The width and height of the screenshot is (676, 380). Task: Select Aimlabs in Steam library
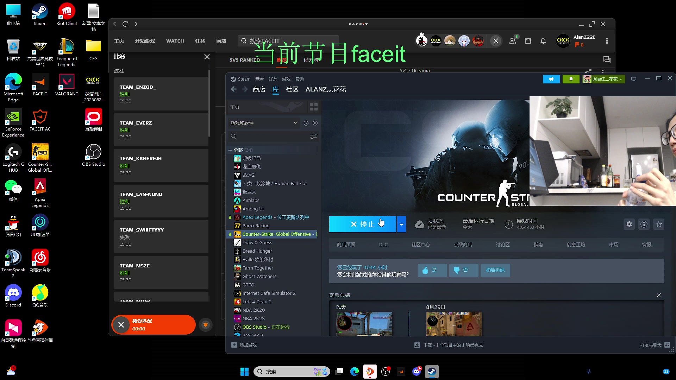pyautogui.click(x=251, y=201)
